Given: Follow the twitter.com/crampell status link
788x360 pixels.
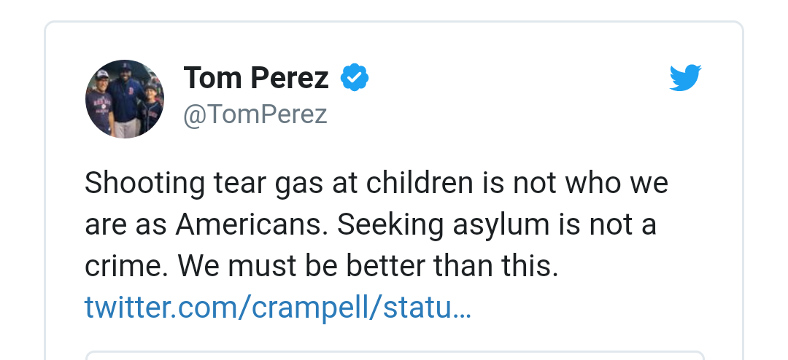Looking at the screenshot, I should tap(277, 308).
